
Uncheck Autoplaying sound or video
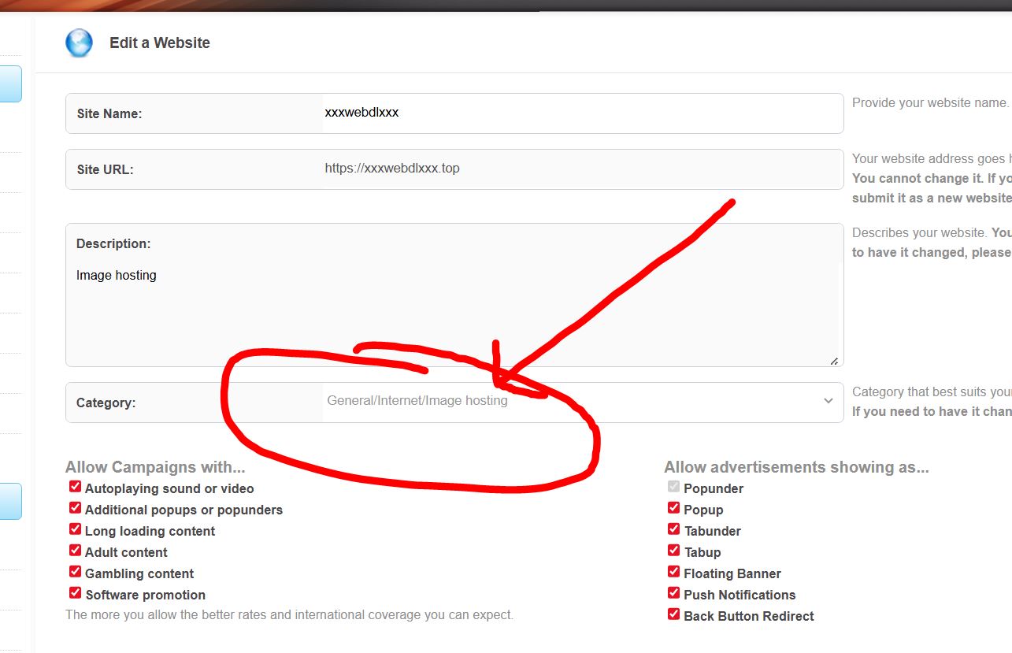[76, 488]
